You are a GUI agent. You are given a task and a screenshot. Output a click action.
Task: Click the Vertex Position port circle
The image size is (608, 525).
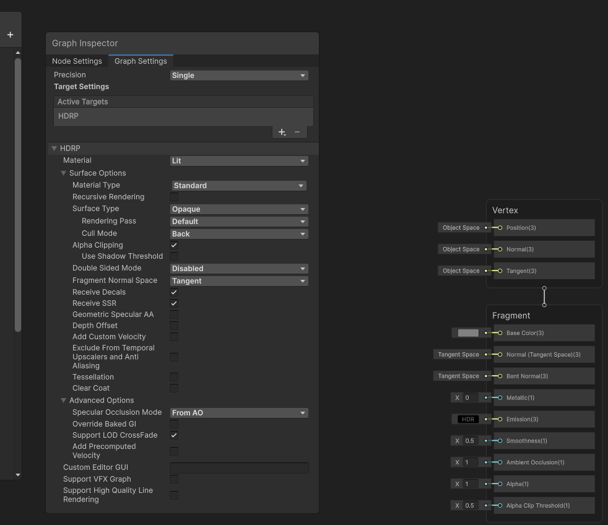[500, 228]
